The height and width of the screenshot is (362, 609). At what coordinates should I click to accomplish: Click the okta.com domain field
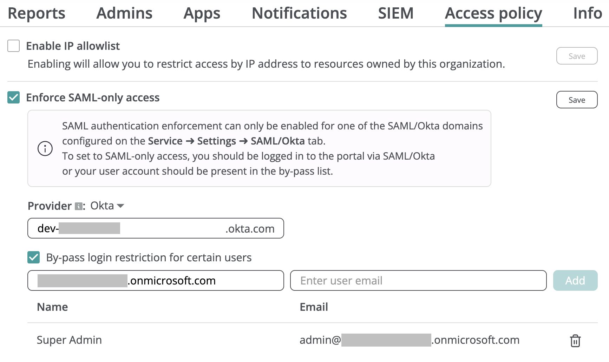(x=156, y=228)
